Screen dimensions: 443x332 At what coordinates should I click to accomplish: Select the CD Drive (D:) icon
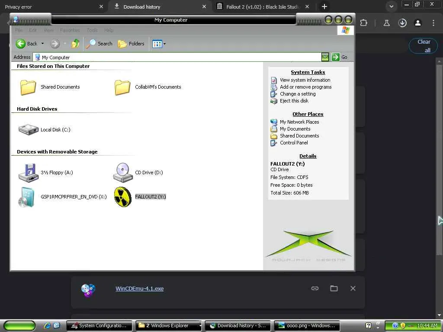pyautogui.click(x=123, y=172)
